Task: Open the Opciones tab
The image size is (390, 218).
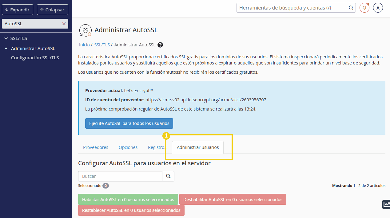Action: (x=128, y=147)
